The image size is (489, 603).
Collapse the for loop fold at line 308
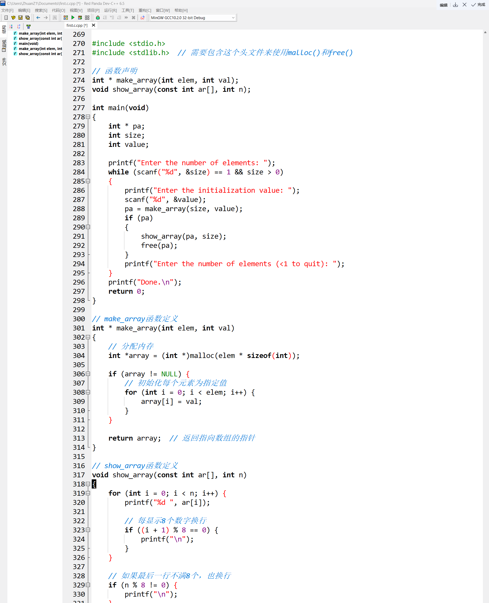coord(88,392)
